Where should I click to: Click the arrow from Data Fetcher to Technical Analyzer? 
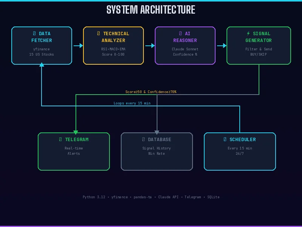(x=78, y=46)
